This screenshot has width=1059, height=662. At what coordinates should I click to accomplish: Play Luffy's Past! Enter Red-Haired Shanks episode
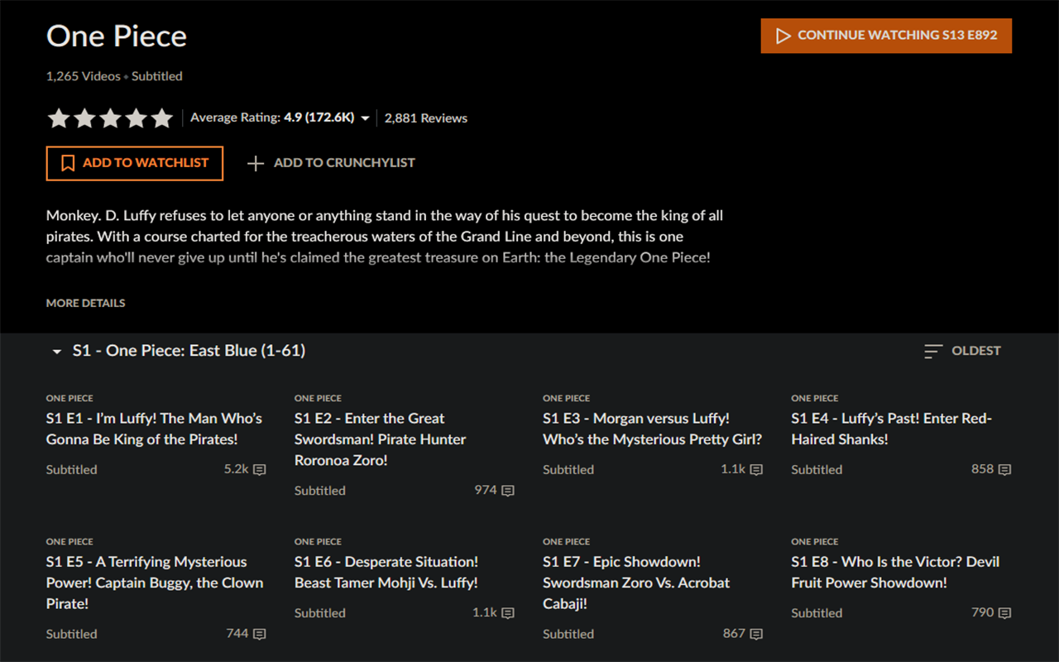(891, 429)
